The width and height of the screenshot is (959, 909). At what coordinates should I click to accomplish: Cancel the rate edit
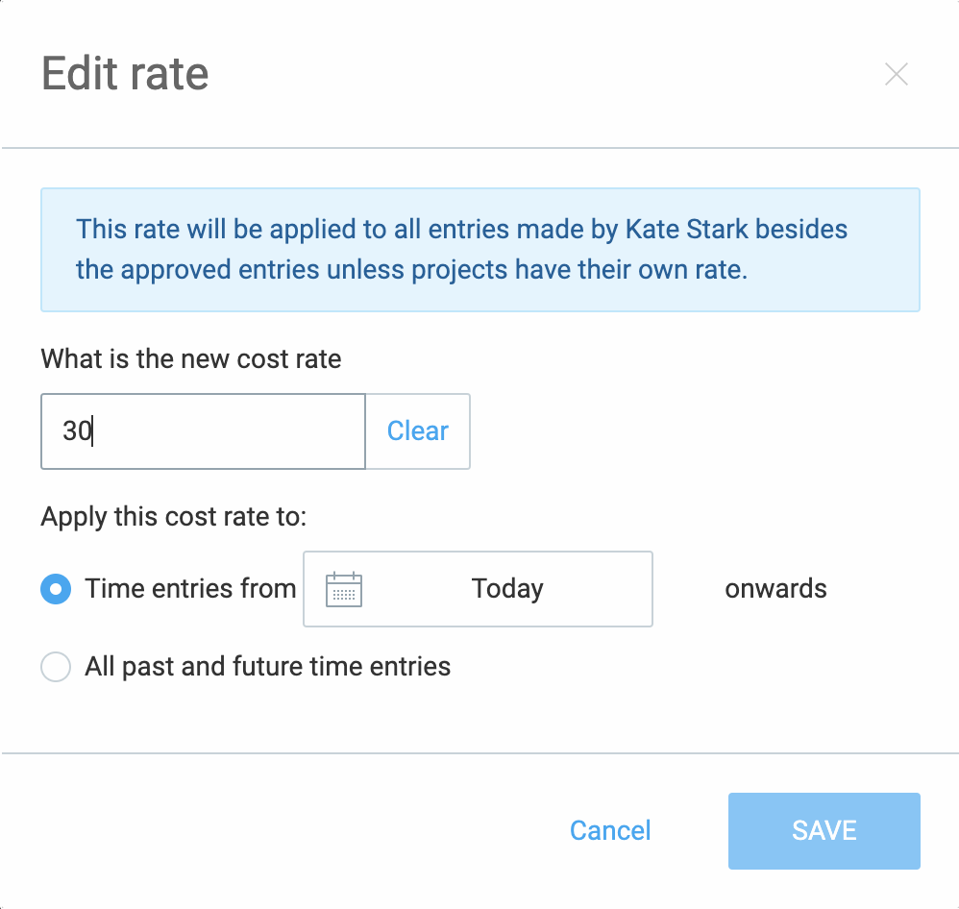pos(610,831)
